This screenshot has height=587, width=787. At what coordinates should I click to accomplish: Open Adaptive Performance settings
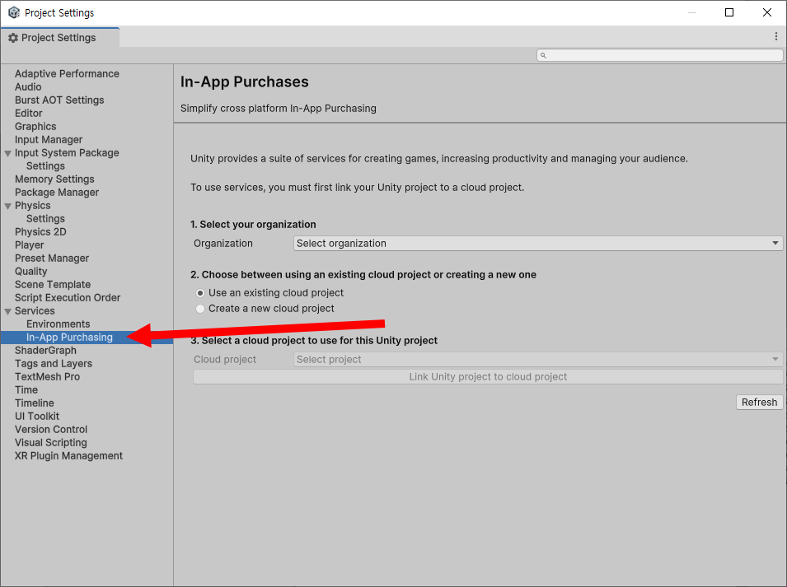pyautogui.click(x=67, y=74)
